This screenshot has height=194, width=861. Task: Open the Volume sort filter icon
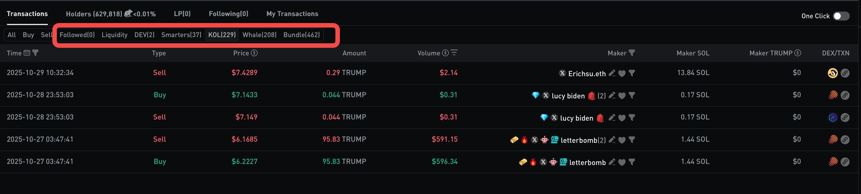tap(454, 53)
